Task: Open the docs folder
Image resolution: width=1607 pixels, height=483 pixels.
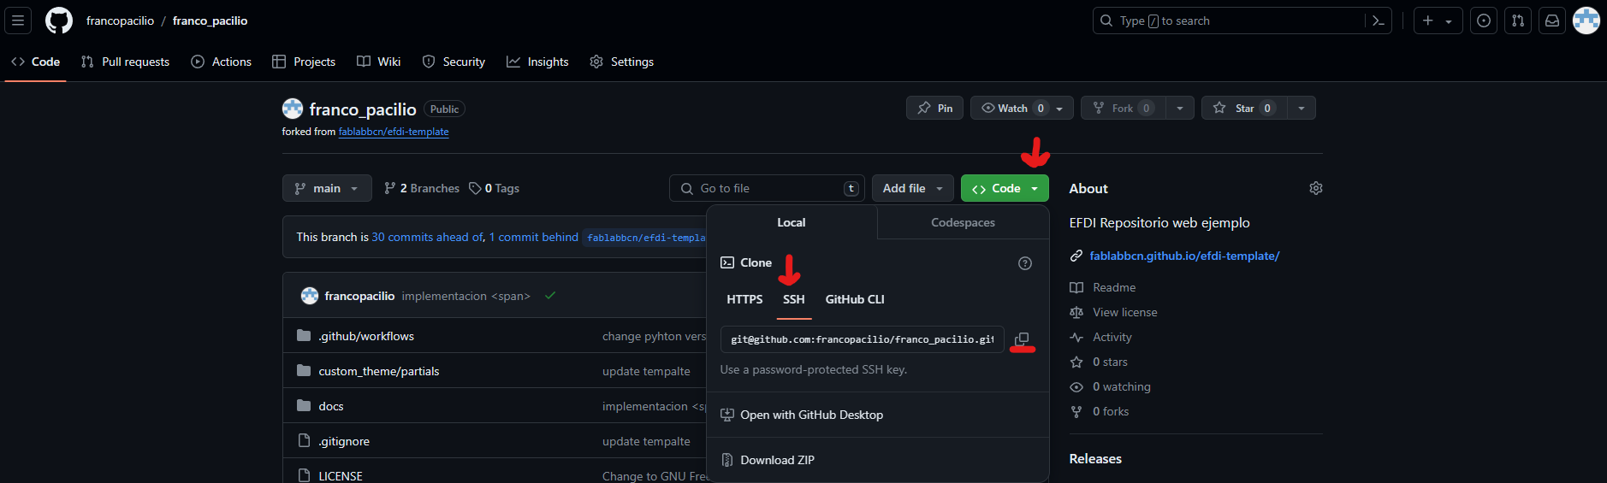Action: click(331, 406)
